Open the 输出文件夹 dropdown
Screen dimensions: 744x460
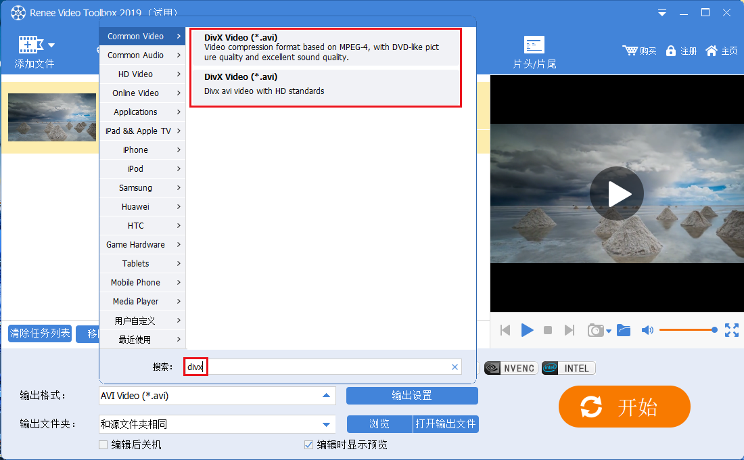coord(217,424)
